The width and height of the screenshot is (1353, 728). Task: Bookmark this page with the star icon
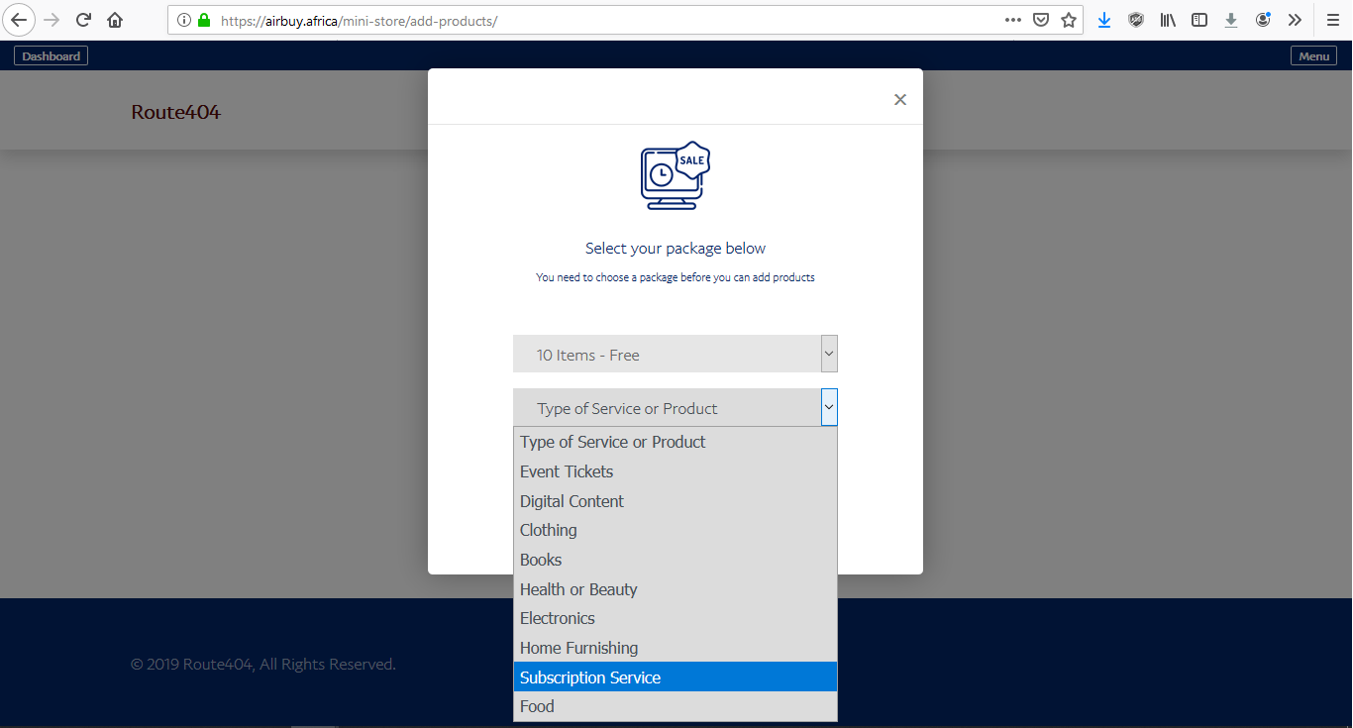tap(1069, 20)
